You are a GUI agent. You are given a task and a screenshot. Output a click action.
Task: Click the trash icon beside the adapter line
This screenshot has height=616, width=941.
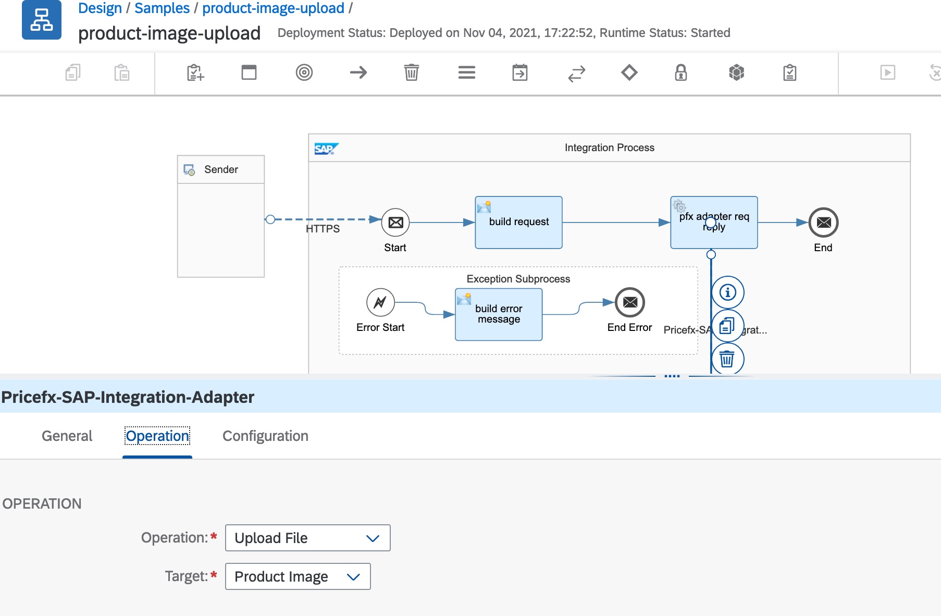pyautogui.click(x=727, y=359)
